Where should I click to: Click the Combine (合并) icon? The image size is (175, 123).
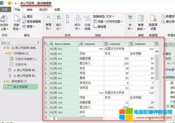[130, 18]
